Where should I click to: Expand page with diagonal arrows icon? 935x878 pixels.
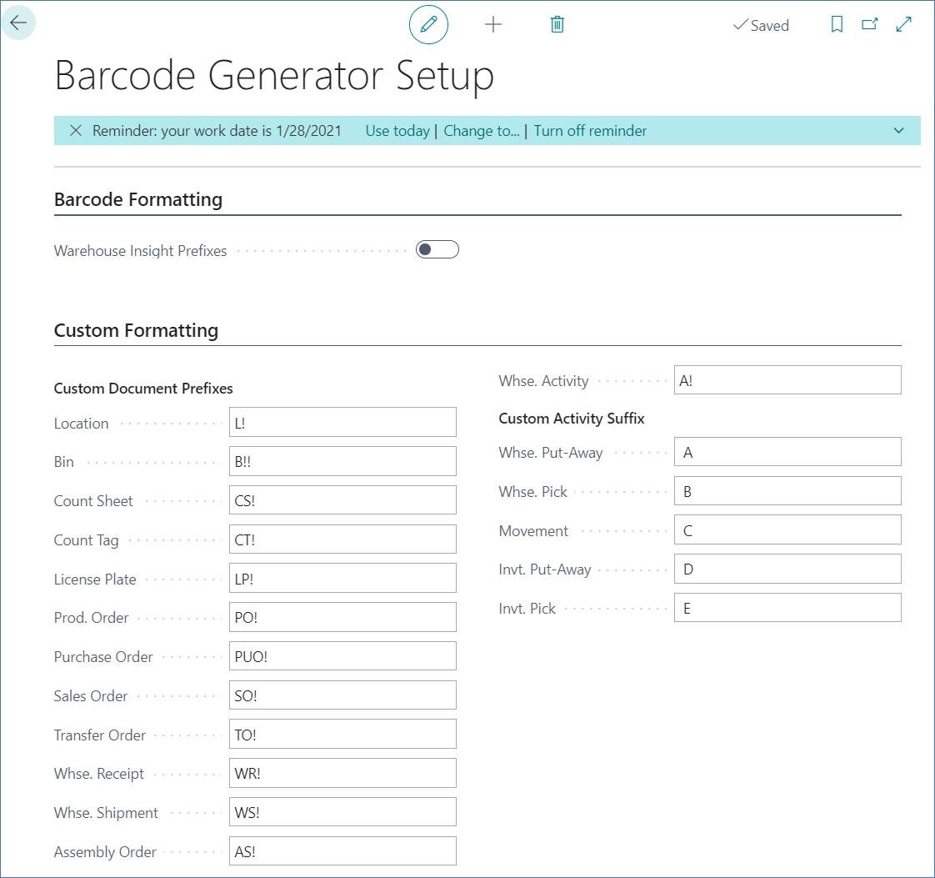click(903, 24)
